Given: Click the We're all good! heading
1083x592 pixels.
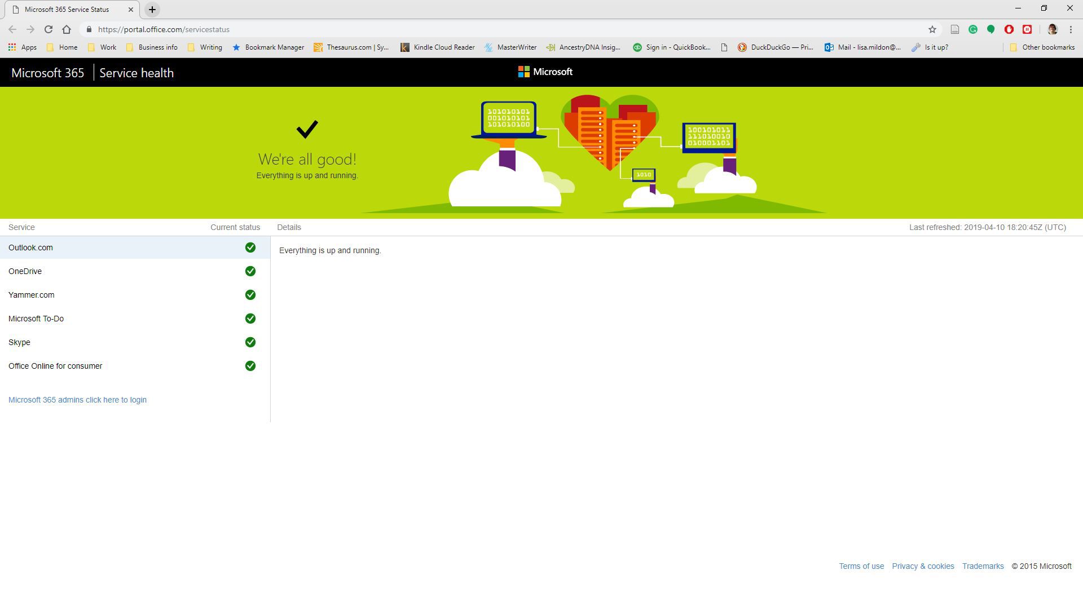Looking at the screenshot, I should click(307, 159).
